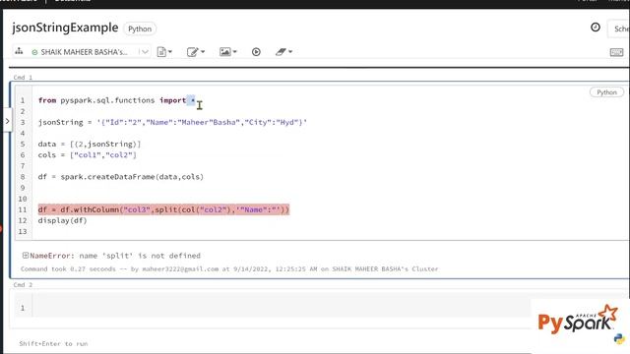This screenshot has width=630, height=354.
Task: Open the cluster tree icon in toolbar
Action: tap(19, 51)
